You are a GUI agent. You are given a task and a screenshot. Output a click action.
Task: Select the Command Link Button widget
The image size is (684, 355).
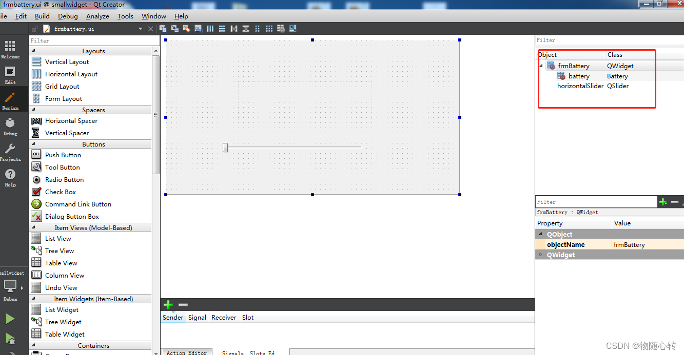(x=78, y=204)
